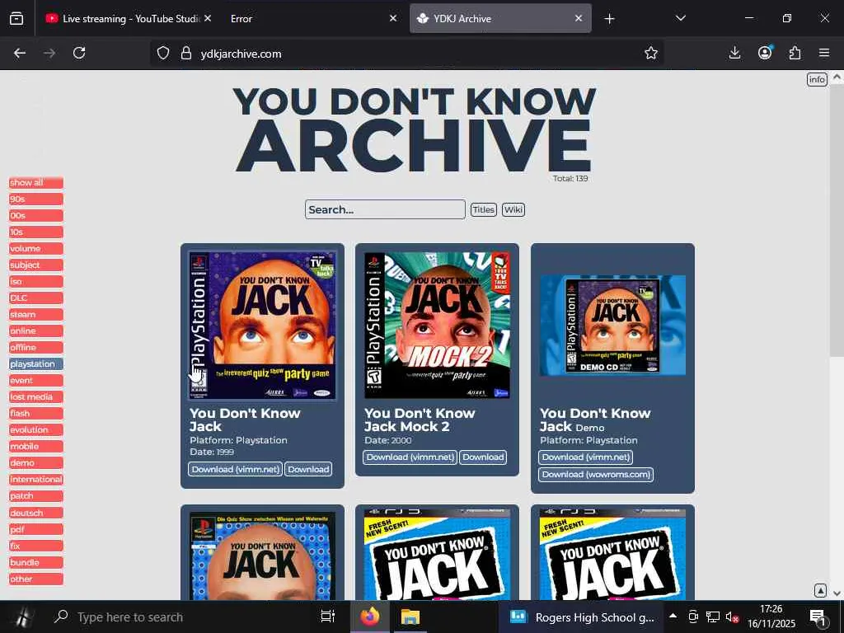
Task: Open a new browser tab
Action: (x=609, y=19)
